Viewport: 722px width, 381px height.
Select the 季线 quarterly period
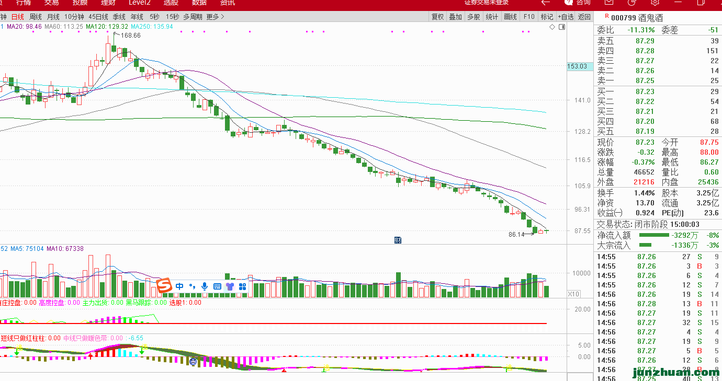(x=119, y=17)
